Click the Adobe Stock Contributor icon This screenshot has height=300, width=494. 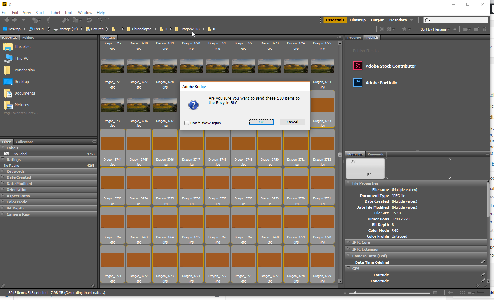tap(357, 66)
